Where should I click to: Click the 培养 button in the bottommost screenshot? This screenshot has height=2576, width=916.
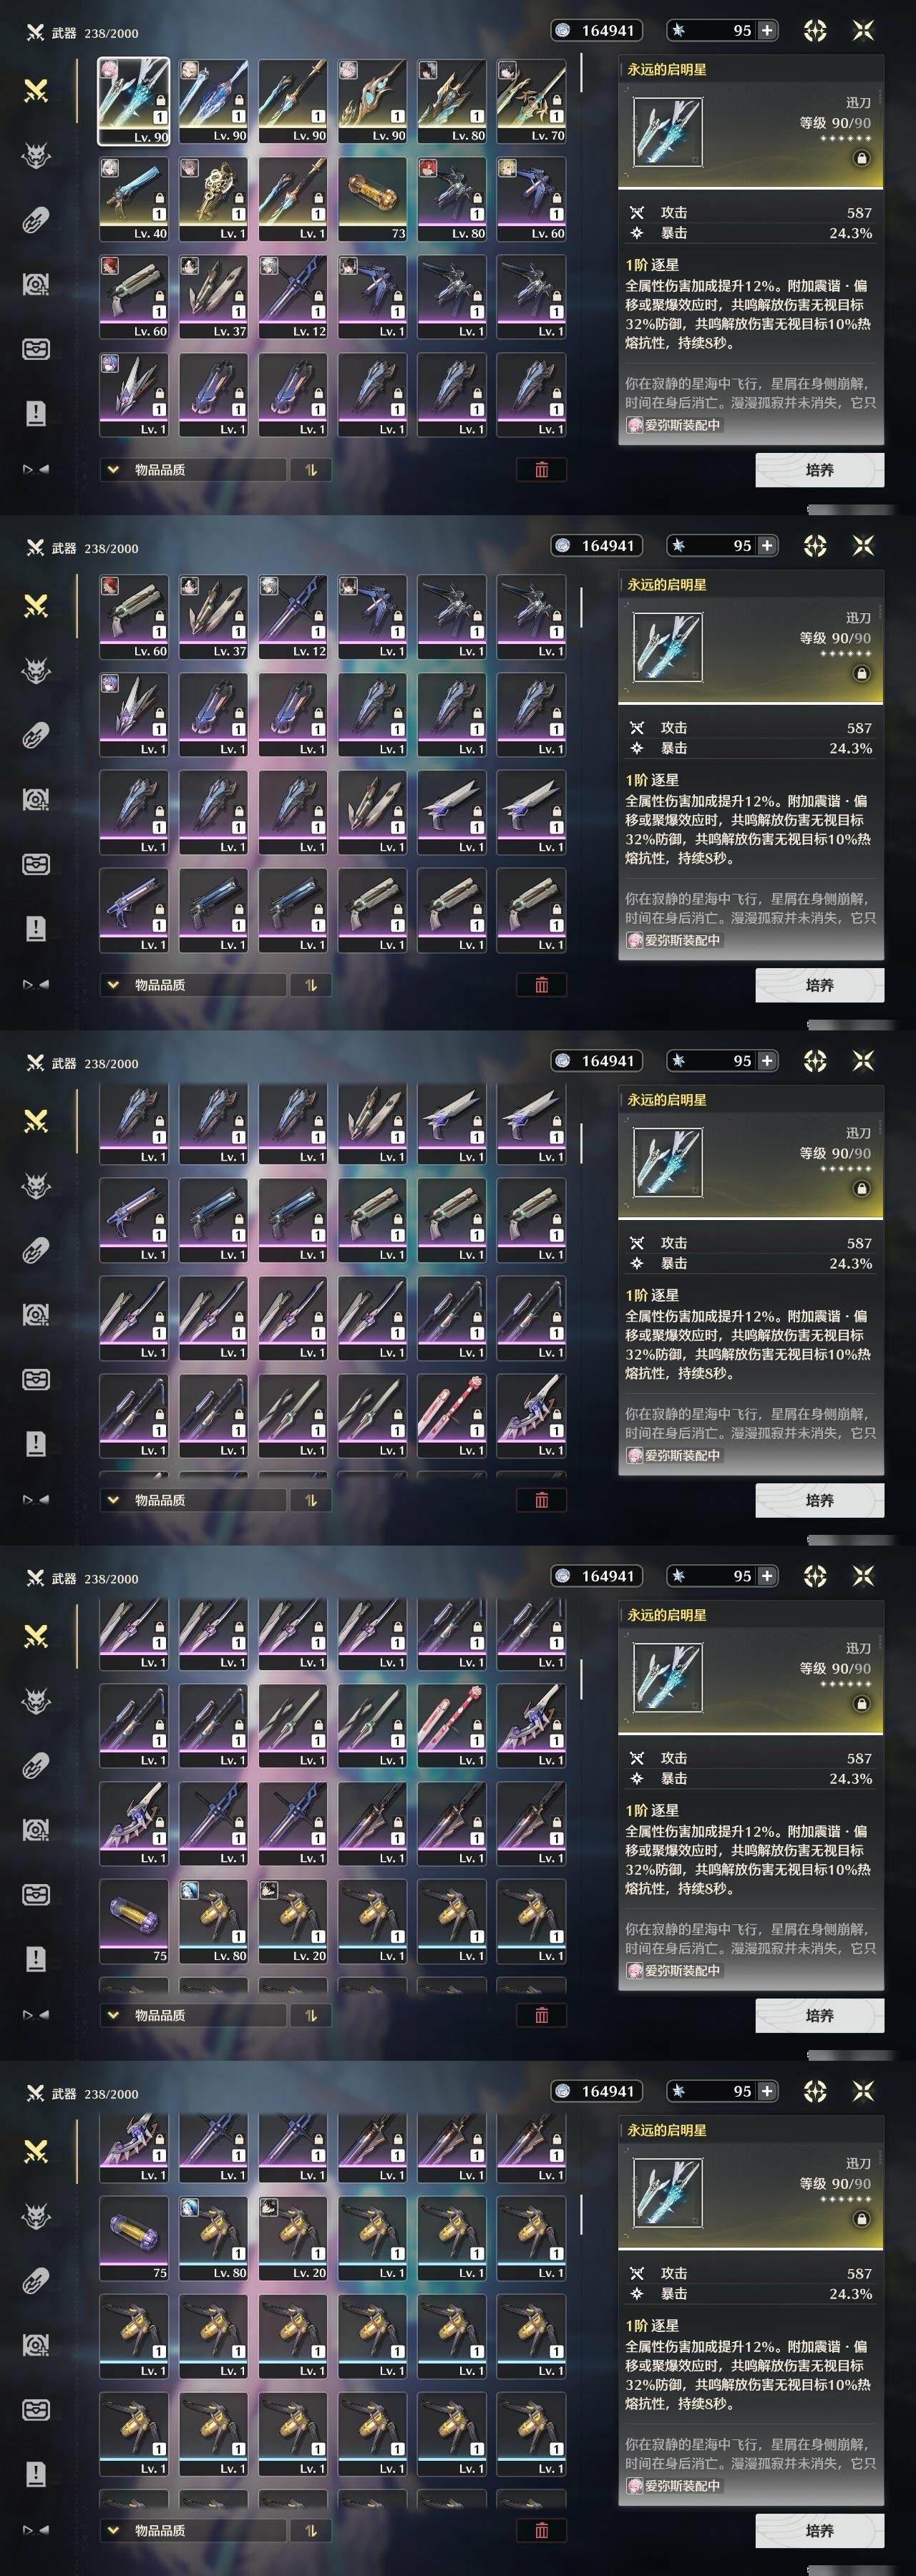point(819,2530)
